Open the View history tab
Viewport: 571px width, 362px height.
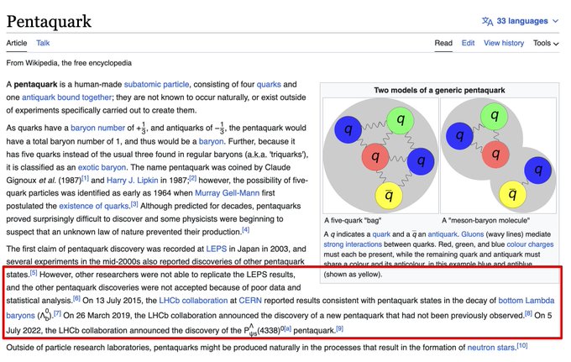pyautogui.click(x=504, y=43)
